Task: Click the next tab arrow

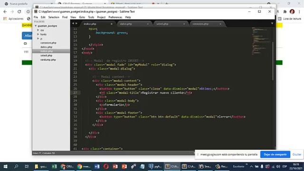Action: point(76,23)
